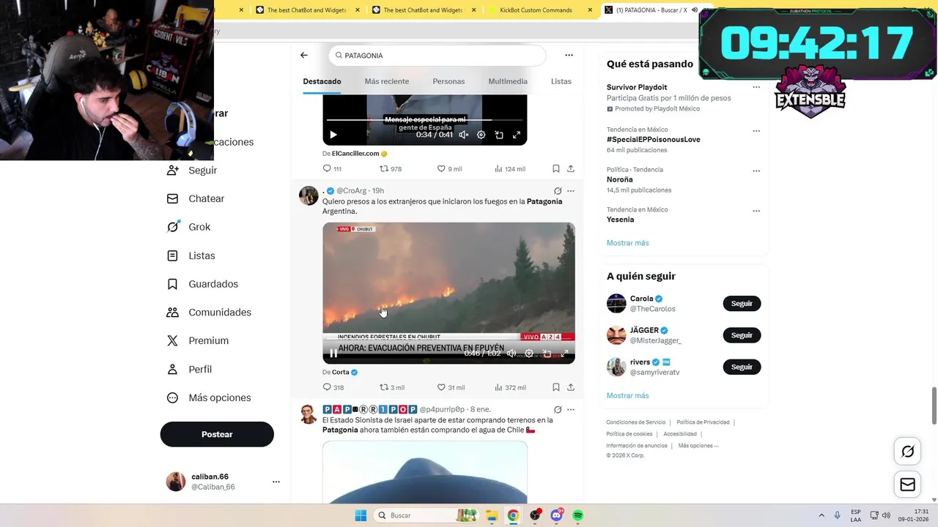Follow rivers @samyriveratv
The image size is (938, 527).
point(742,367)
